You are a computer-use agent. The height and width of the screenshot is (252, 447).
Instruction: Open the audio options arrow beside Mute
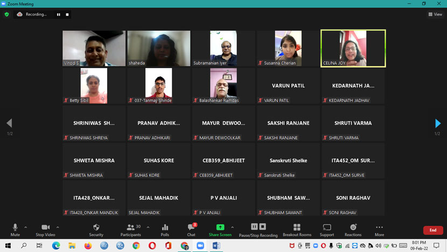[26, 227]
